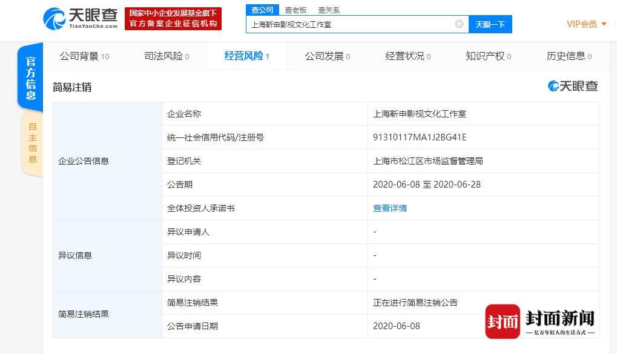This screenshot has height=354, width=617.
Task: Select the 经营风险 tab
Action: [246, 56]
